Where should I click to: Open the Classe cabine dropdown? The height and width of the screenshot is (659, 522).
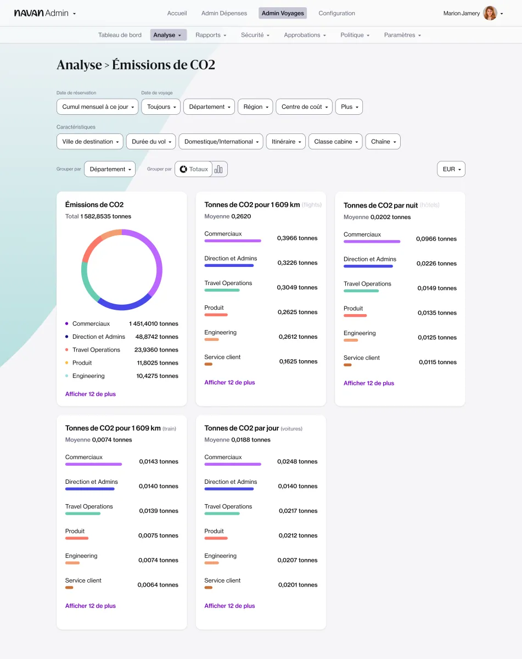335,141
